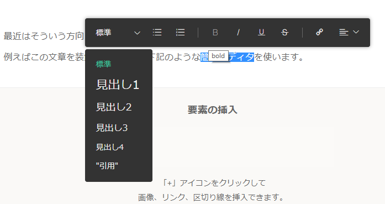Choose 見出し1 heading style

coord(118,85)
